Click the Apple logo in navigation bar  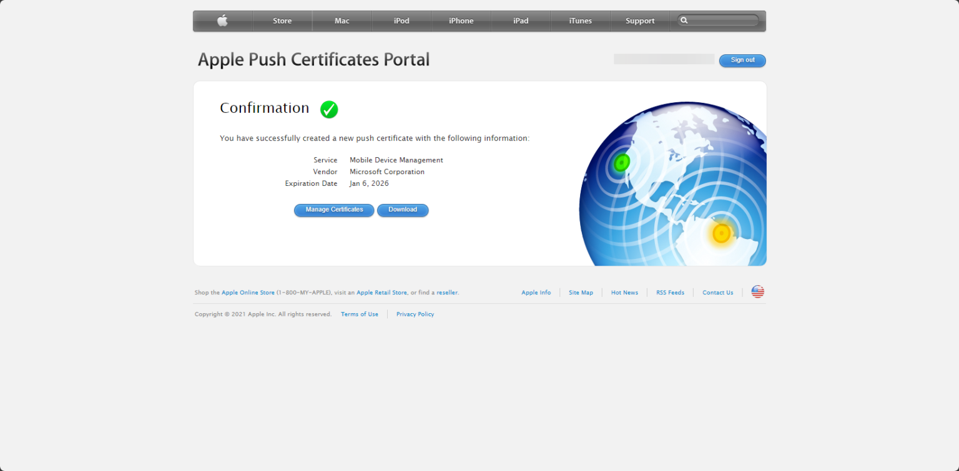[x=222, y=21]
